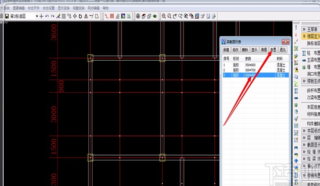Click the zoom out magnifier icon
The height and width of the screenshot is (186, 320).
tap(169, 16)
